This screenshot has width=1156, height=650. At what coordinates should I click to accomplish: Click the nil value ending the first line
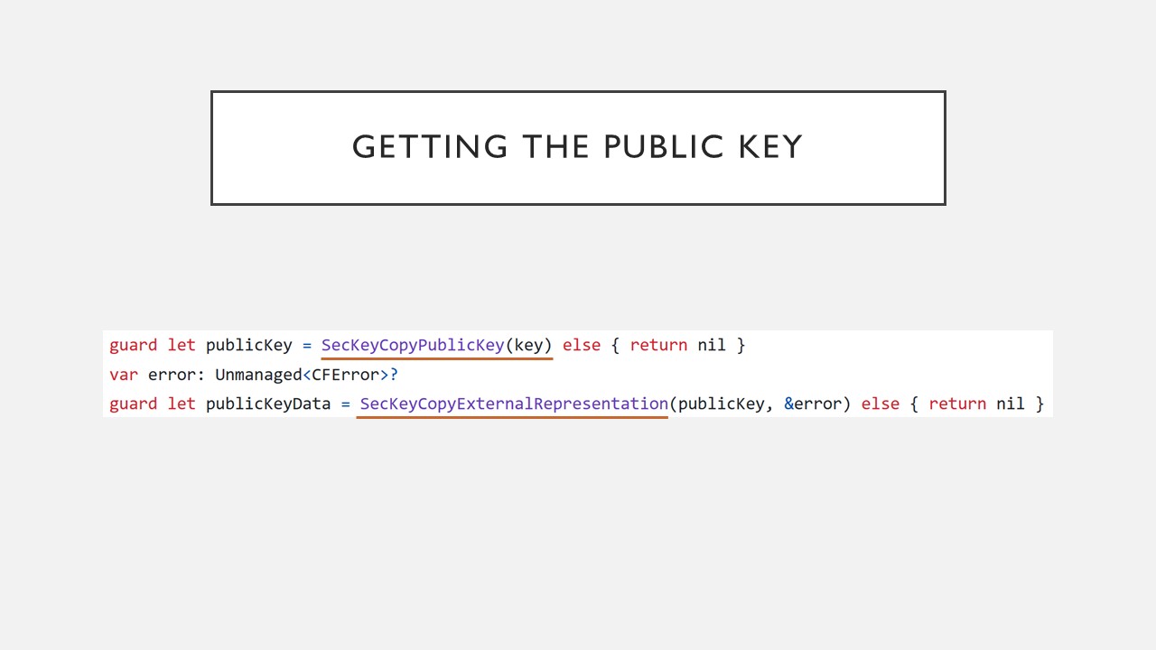[x=712, y=345]
